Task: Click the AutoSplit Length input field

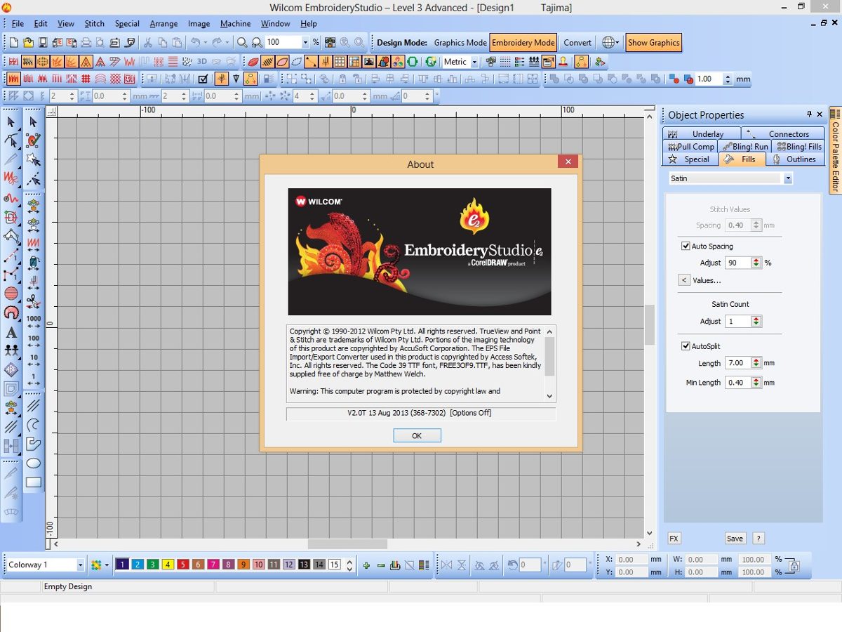Action: point(738,363)
